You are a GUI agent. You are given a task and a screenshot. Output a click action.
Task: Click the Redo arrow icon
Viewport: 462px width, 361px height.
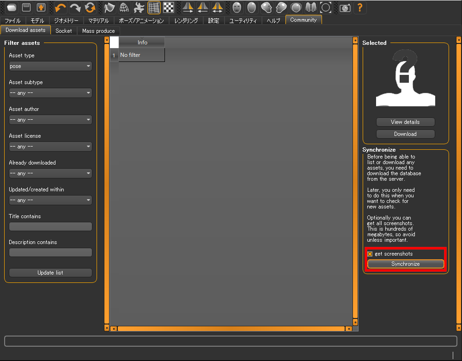(75, 7)
